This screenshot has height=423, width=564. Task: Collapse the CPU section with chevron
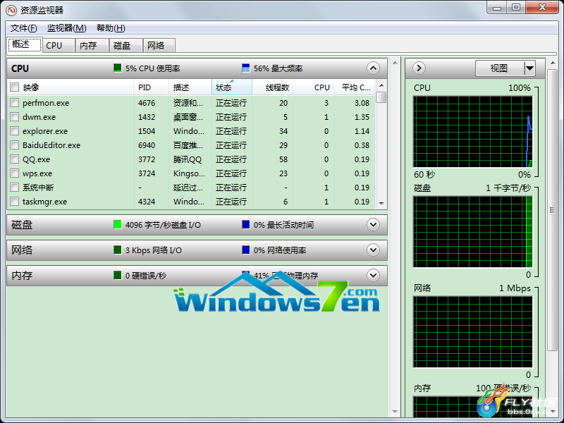tap(373, 68)
